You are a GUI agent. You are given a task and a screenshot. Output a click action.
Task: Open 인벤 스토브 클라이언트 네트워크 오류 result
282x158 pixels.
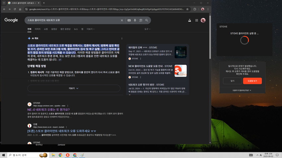[62, 131]
